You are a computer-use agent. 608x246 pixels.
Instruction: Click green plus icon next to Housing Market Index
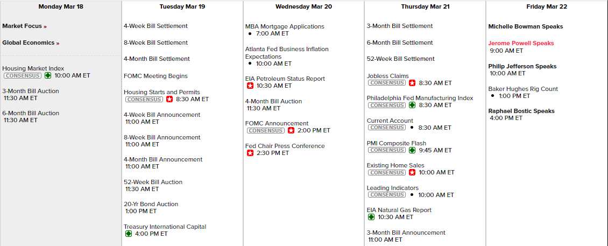47,76
